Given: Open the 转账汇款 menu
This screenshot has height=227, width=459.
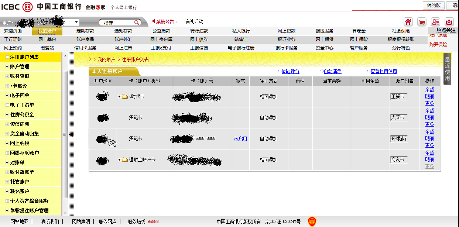Looking at the screenshot, I should coord(199,31).
